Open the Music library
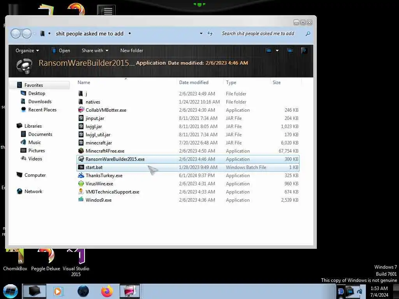Image resolution: width=399 pixels, height=299 pixels. (34, 142)
